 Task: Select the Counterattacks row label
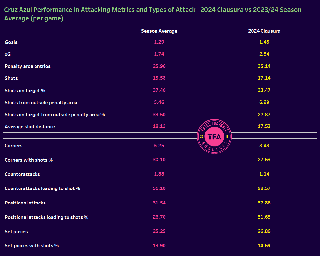[22, 174]
